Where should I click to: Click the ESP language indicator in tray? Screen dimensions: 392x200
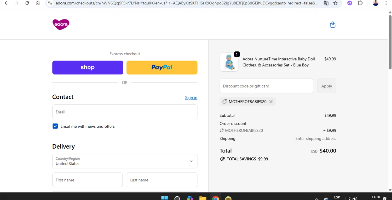(x=337, y=197)
